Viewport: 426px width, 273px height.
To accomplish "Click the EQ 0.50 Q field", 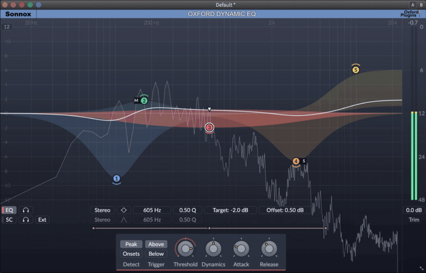I will tap(188, 210).
